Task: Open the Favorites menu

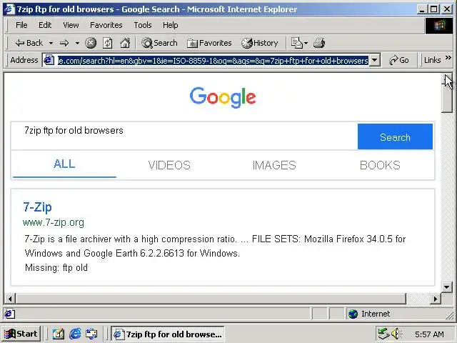Action: 106,25
